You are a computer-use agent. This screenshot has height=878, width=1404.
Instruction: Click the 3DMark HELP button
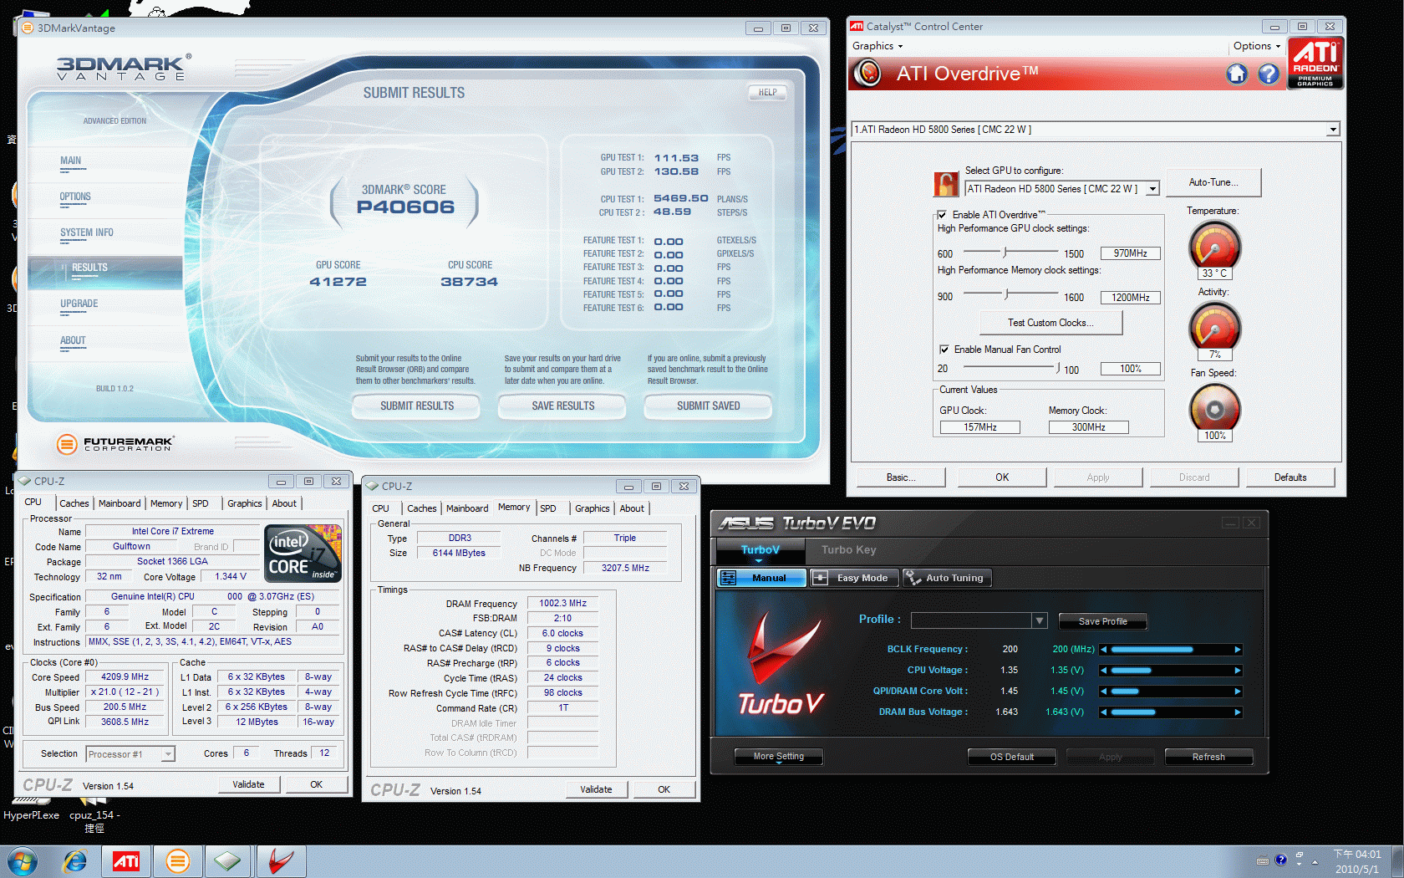coord(768,93)
